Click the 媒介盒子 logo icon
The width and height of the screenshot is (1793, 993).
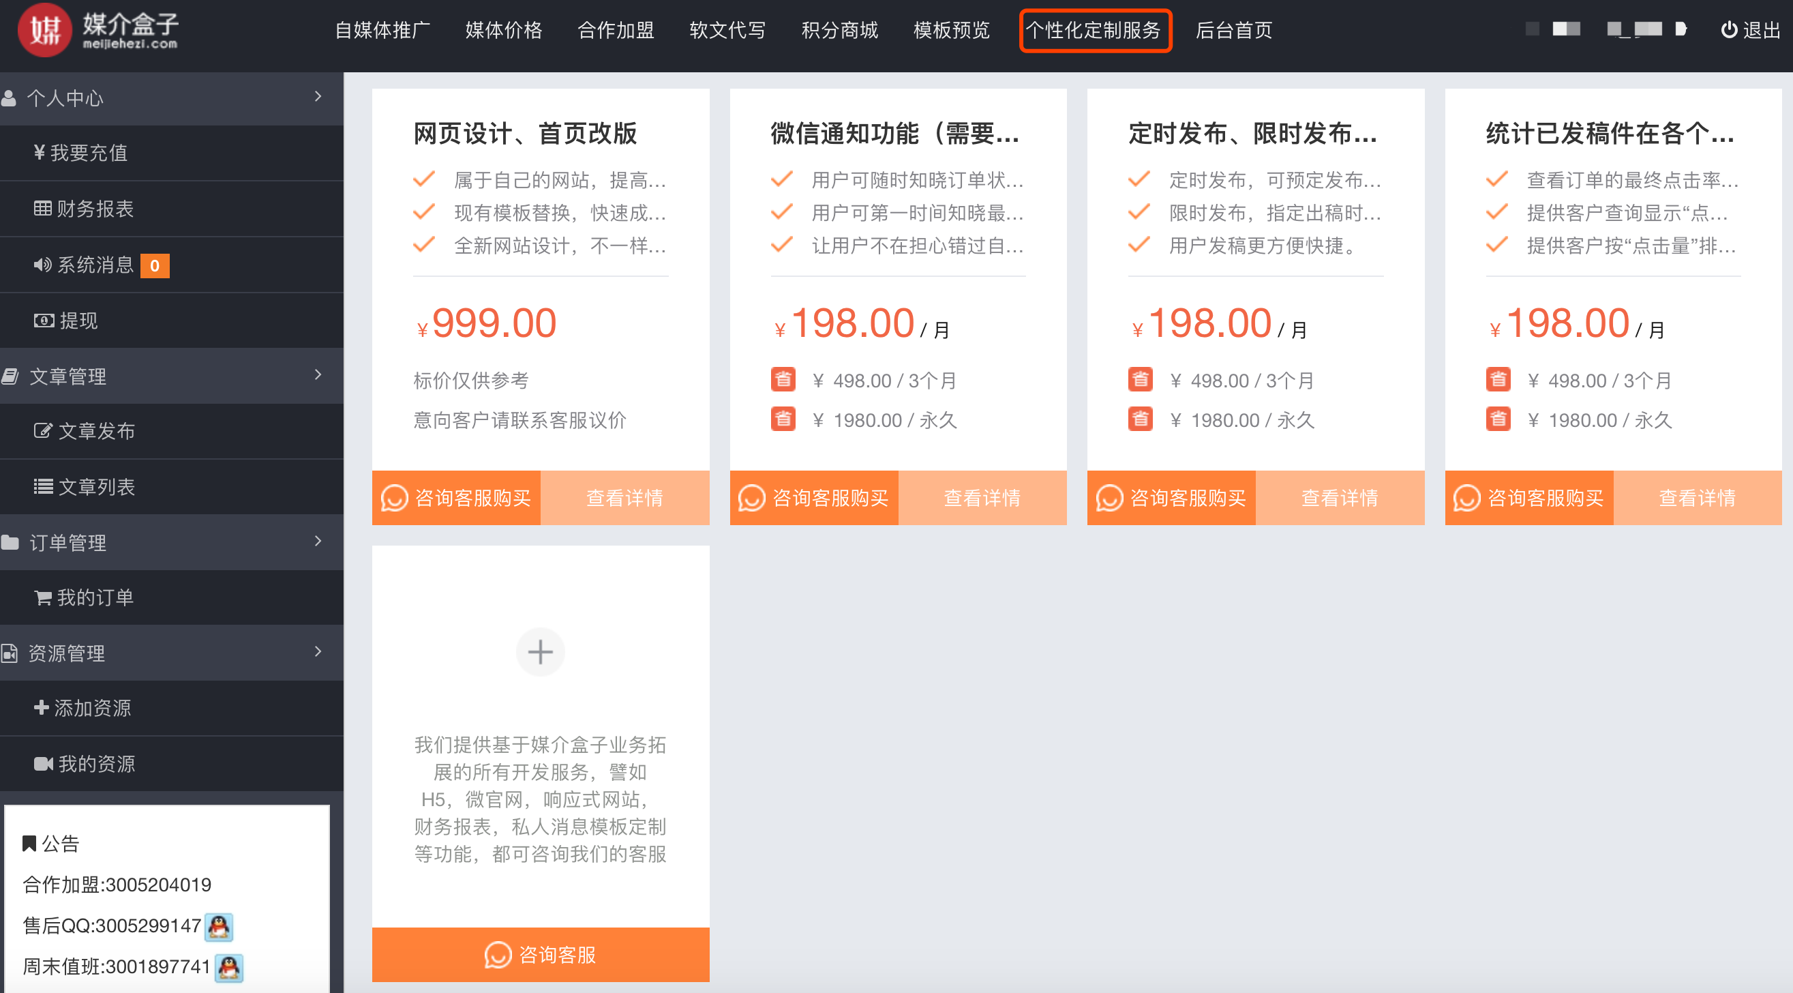click(44, 29)
